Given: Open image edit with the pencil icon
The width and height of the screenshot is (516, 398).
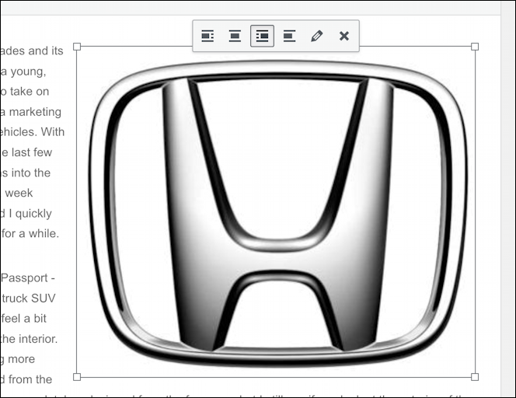Looking at the screenshot, I should (x=317, y=36).
